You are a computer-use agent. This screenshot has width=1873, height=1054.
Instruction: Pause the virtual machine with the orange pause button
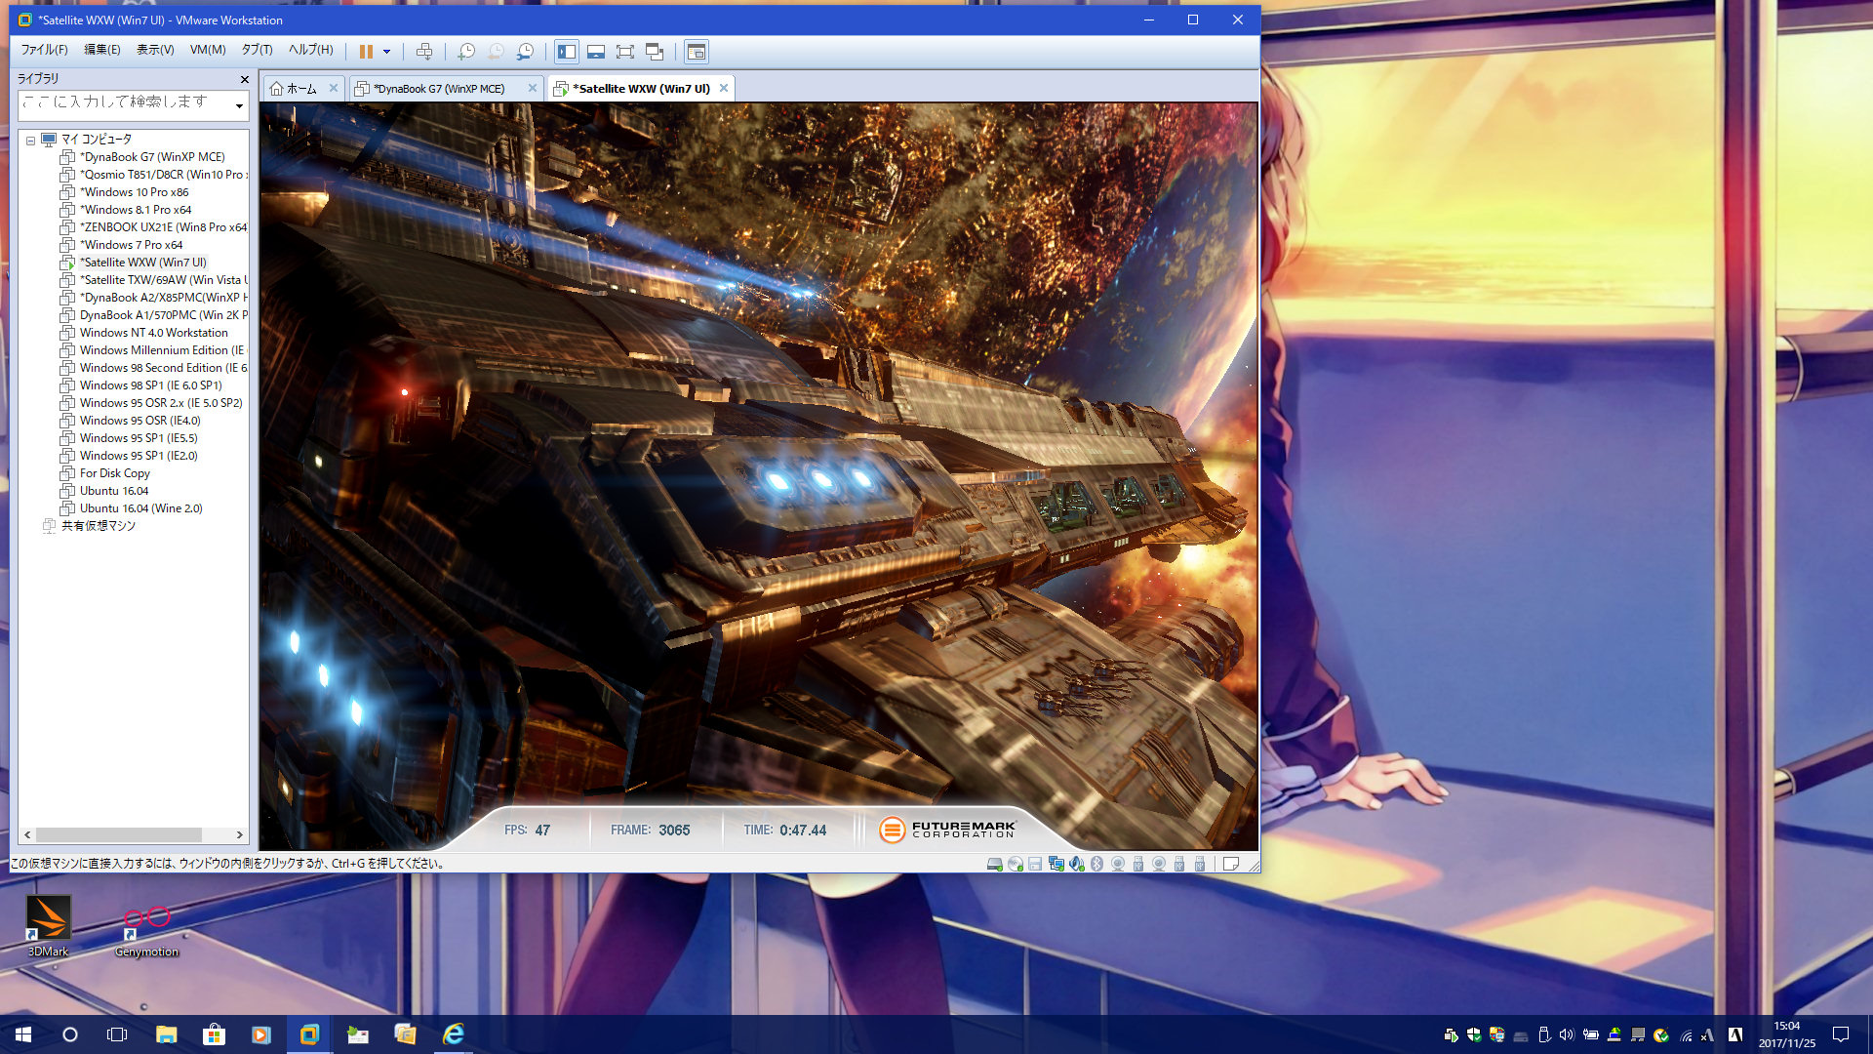366,52
